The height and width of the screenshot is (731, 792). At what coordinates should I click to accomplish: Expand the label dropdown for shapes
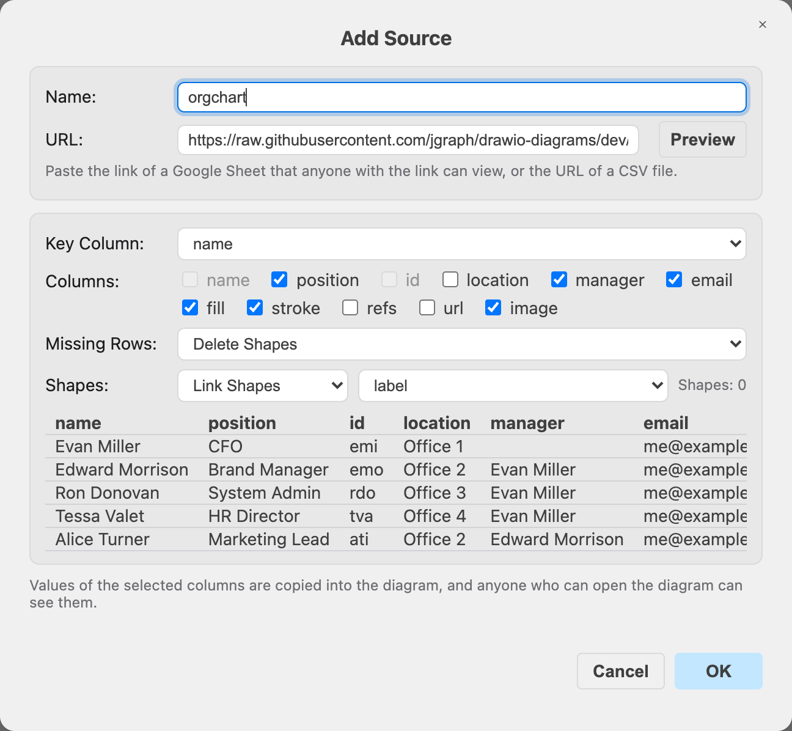tap(513, 386)
